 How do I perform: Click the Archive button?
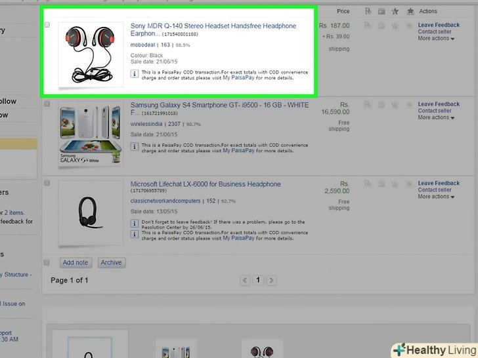click(x=111, y=262)
